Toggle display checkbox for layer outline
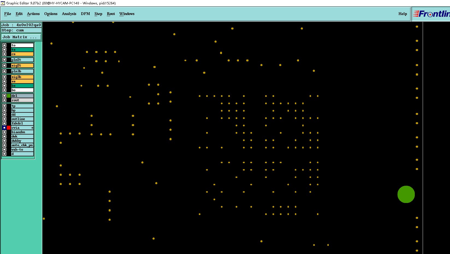This screenshot has height=254, width=450. coord(4,119)
